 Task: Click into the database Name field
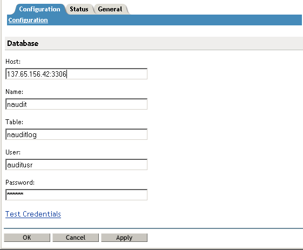pyautogui.click(x=77, y=104)
